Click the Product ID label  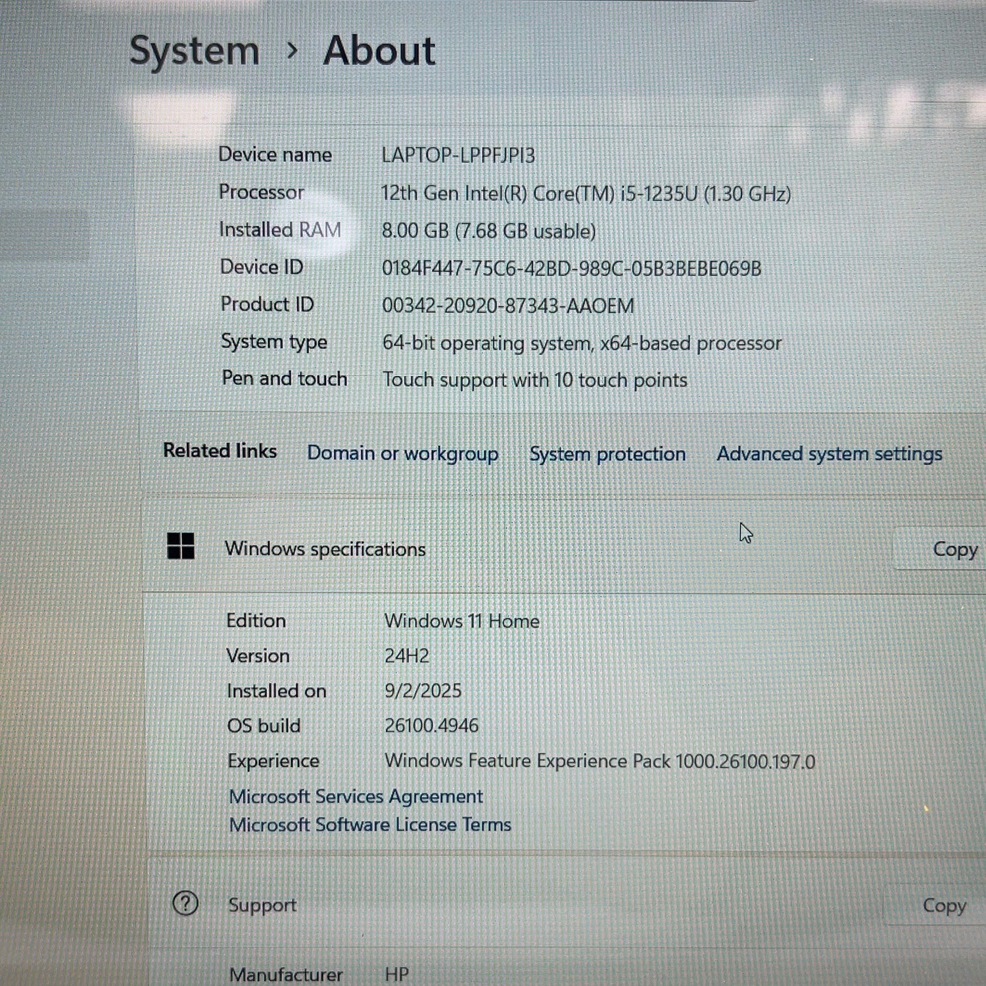(267, 304)
